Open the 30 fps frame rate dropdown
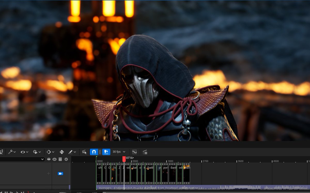 pos(119,152)
